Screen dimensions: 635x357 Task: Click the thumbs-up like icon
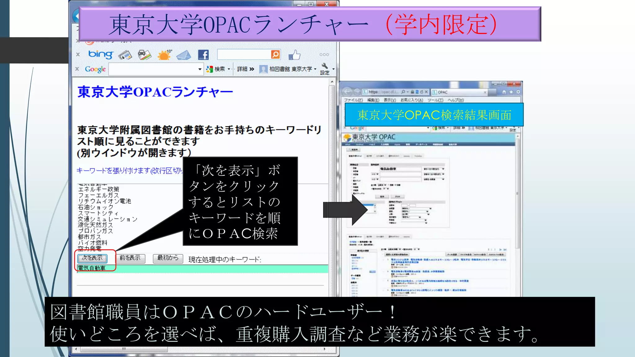tap(295, 55)
